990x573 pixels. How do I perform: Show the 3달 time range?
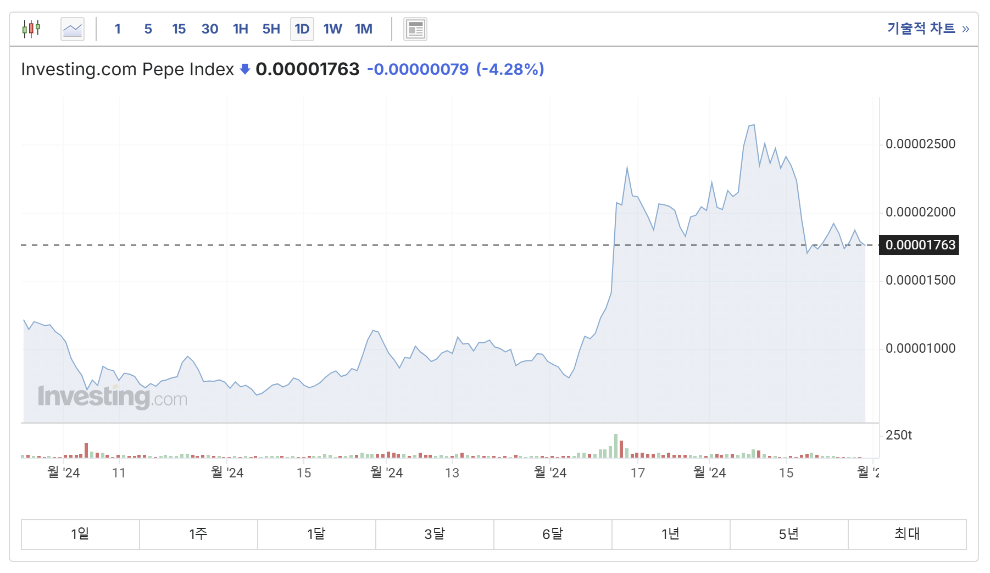pyautogui.click(x=435, y=534)
